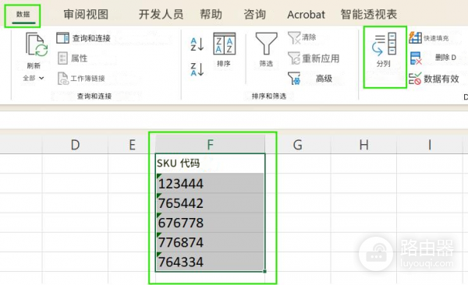The width and height of the screenshot is (468, 285).
Task: Sort ascending A to Z
Action: tap(197, 44)
